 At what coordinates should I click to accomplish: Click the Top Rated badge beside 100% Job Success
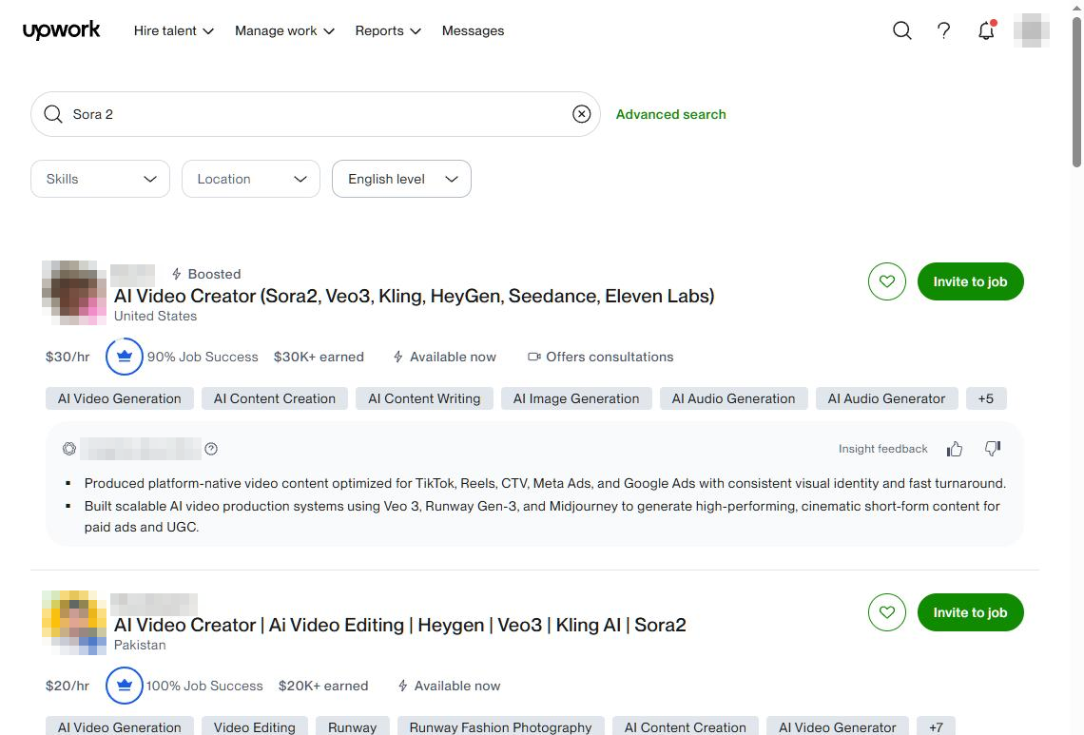[125, 686]
